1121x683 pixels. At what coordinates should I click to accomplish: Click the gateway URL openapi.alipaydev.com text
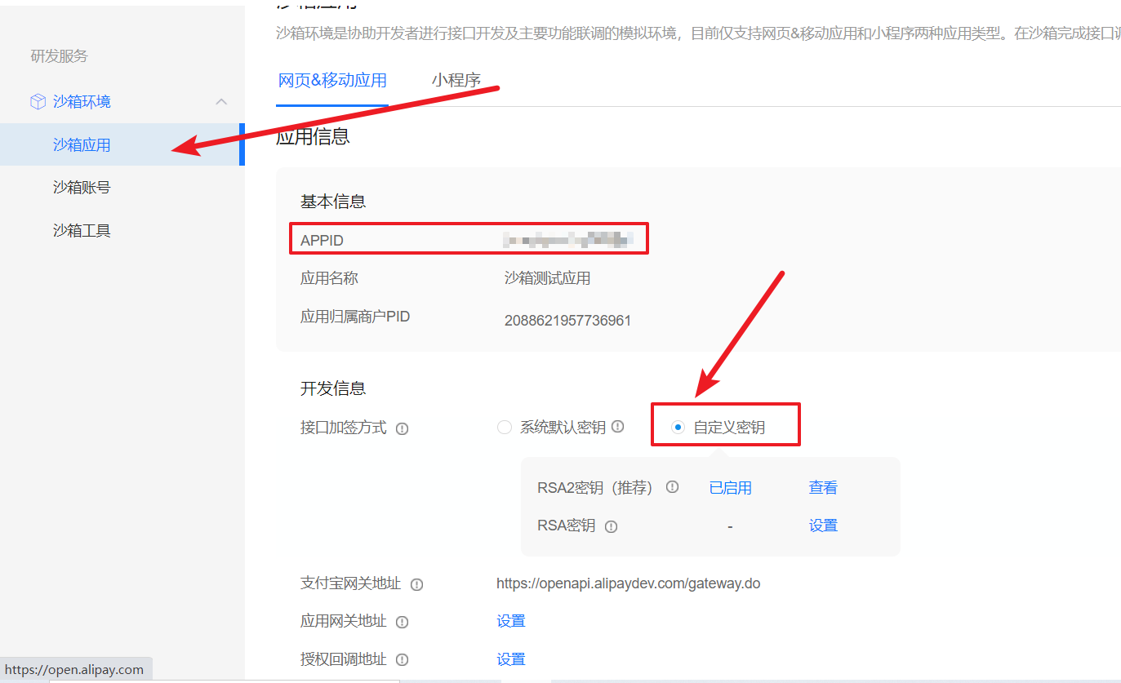(629, 583)
